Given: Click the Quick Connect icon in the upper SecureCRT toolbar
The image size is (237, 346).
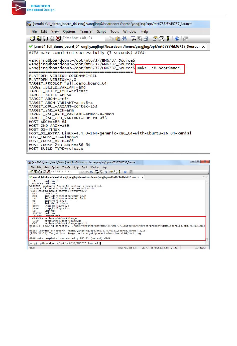Looking at the screenshot, I should [39, 38].
